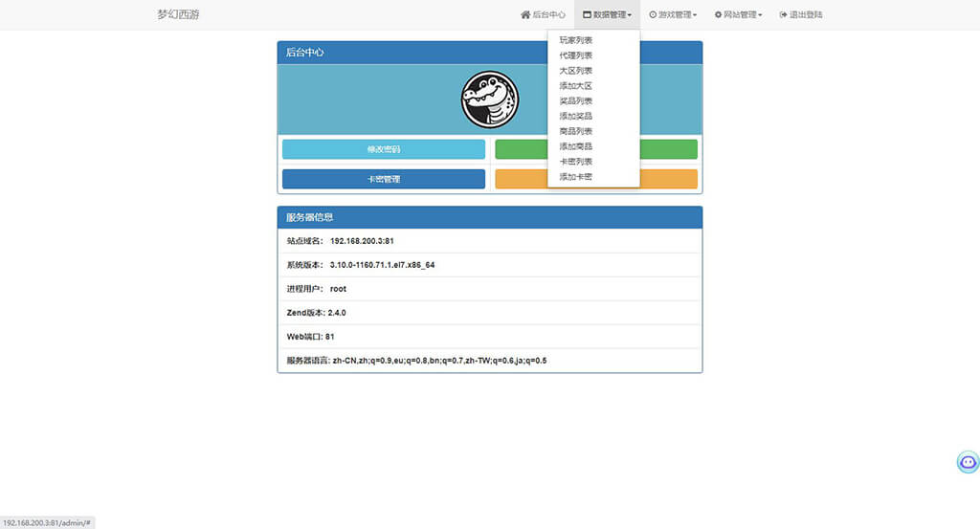Click the window icon beside 数据管理

587,14
